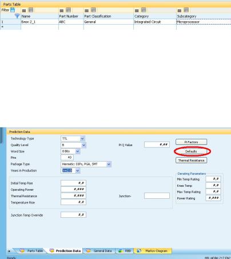Open the Markov Diagram tab
Image resolution: width=231 pixels, height=259 pixels.
click(153, 250)
